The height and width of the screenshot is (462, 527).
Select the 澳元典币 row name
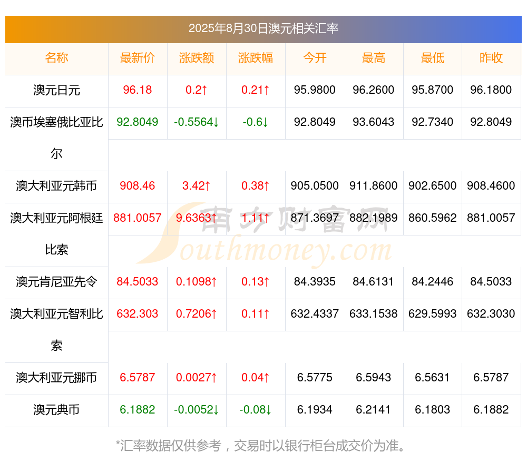[56, 410]
